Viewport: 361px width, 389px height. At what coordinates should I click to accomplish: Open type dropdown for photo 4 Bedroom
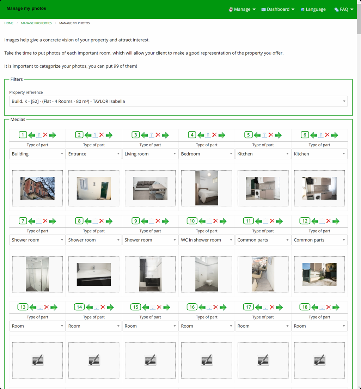click(207, 154)
